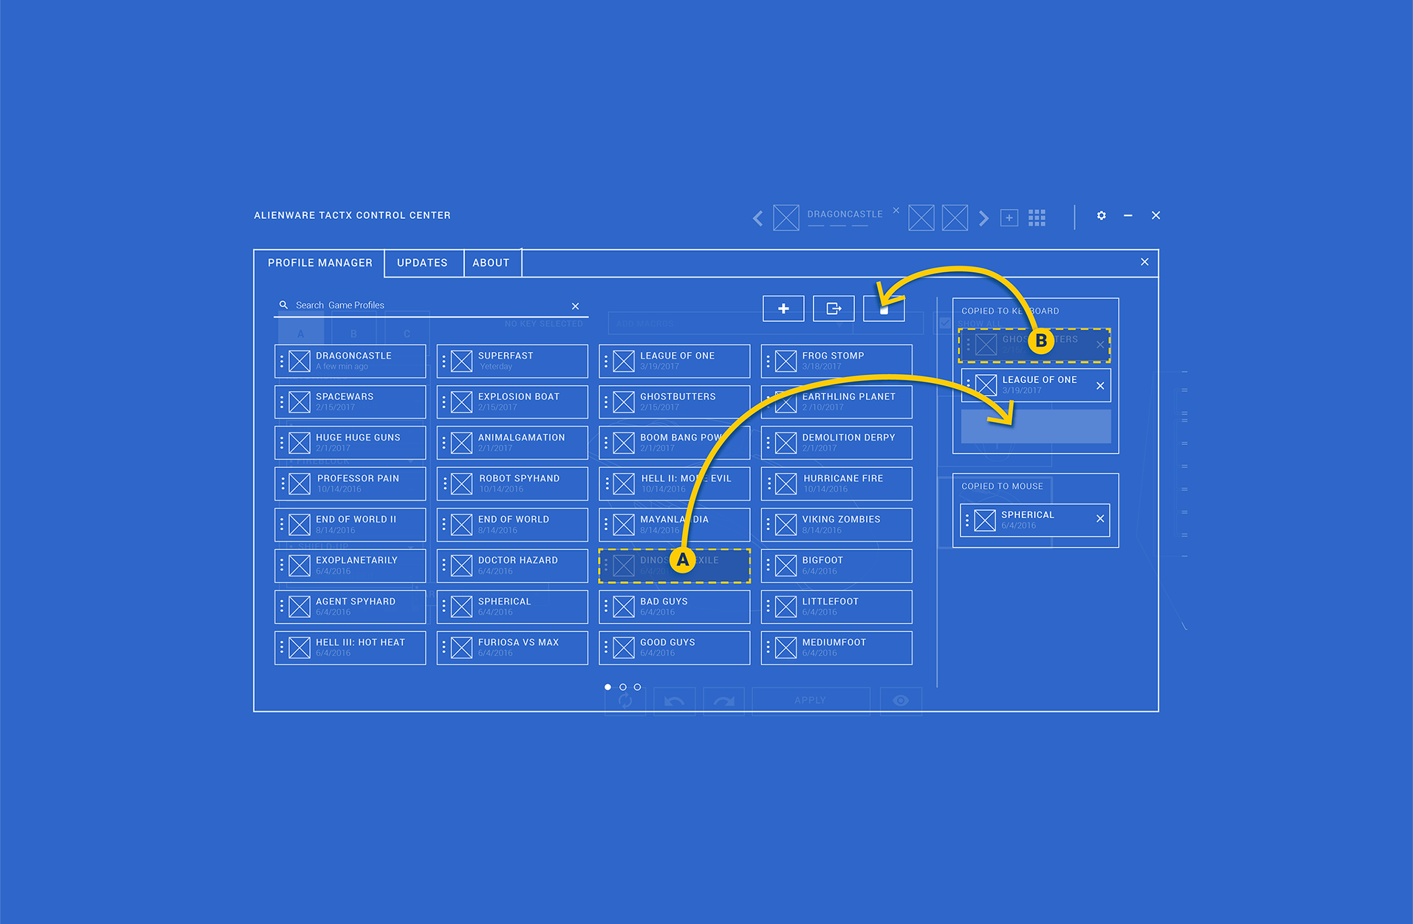
Task: Remove League of One from keyboard list
Action: click(1100, 386)
